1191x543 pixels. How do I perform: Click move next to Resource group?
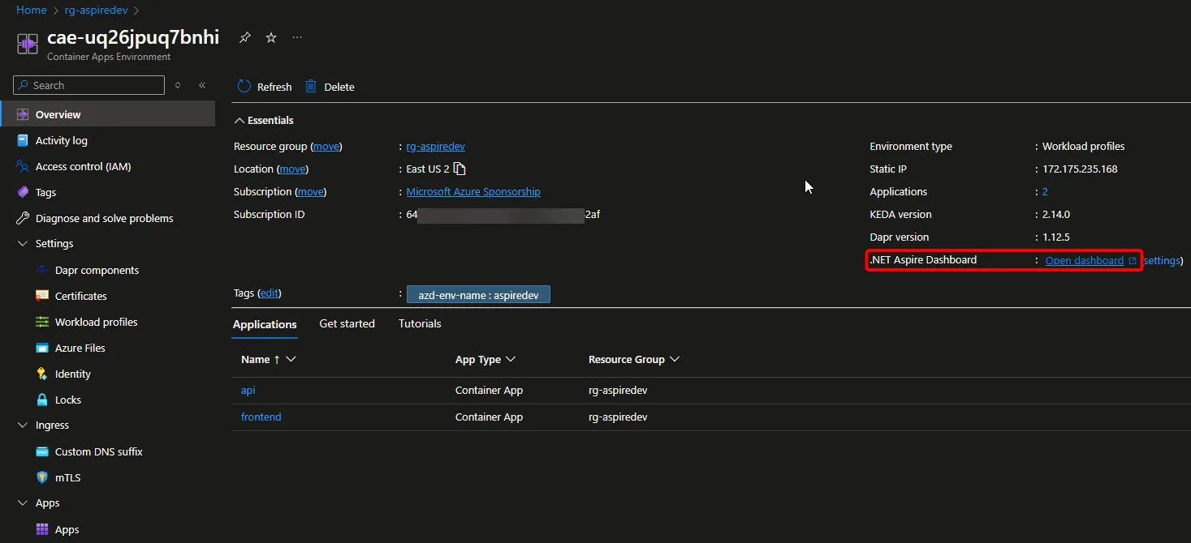327,146
